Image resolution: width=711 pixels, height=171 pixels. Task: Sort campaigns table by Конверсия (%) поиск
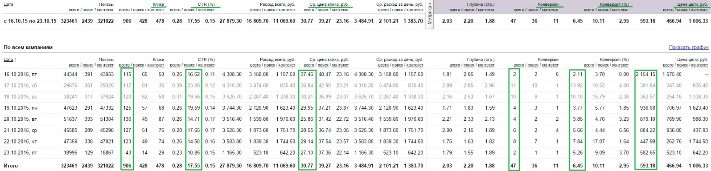coord(603,65)
